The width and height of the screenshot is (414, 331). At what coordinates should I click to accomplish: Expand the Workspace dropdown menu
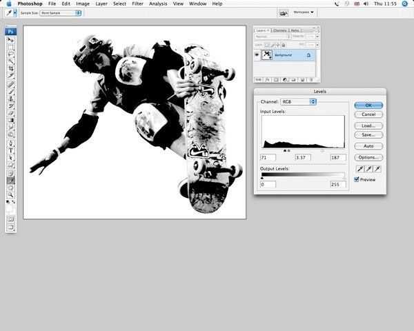tap(302, 12)
